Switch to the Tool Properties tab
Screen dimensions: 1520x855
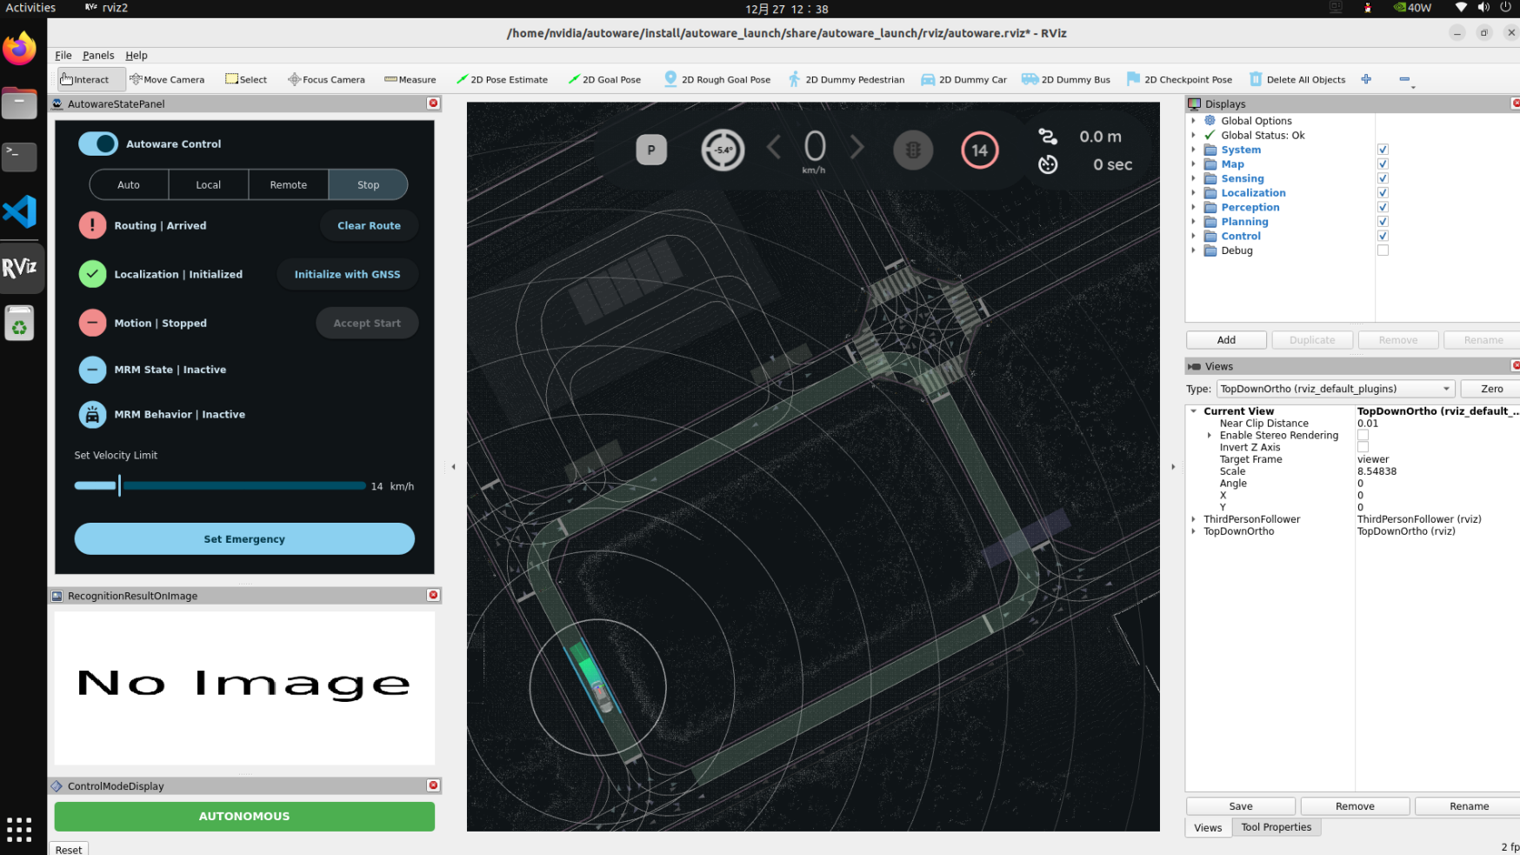(x=1276, y=827)
